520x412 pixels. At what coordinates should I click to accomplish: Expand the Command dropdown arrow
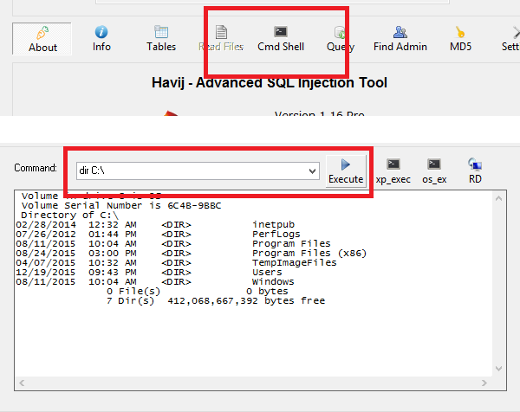pyautogui.click(x=312, y=171)
